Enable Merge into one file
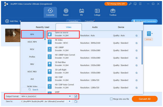This screenshot has width=163, height=107. [111, 99]
